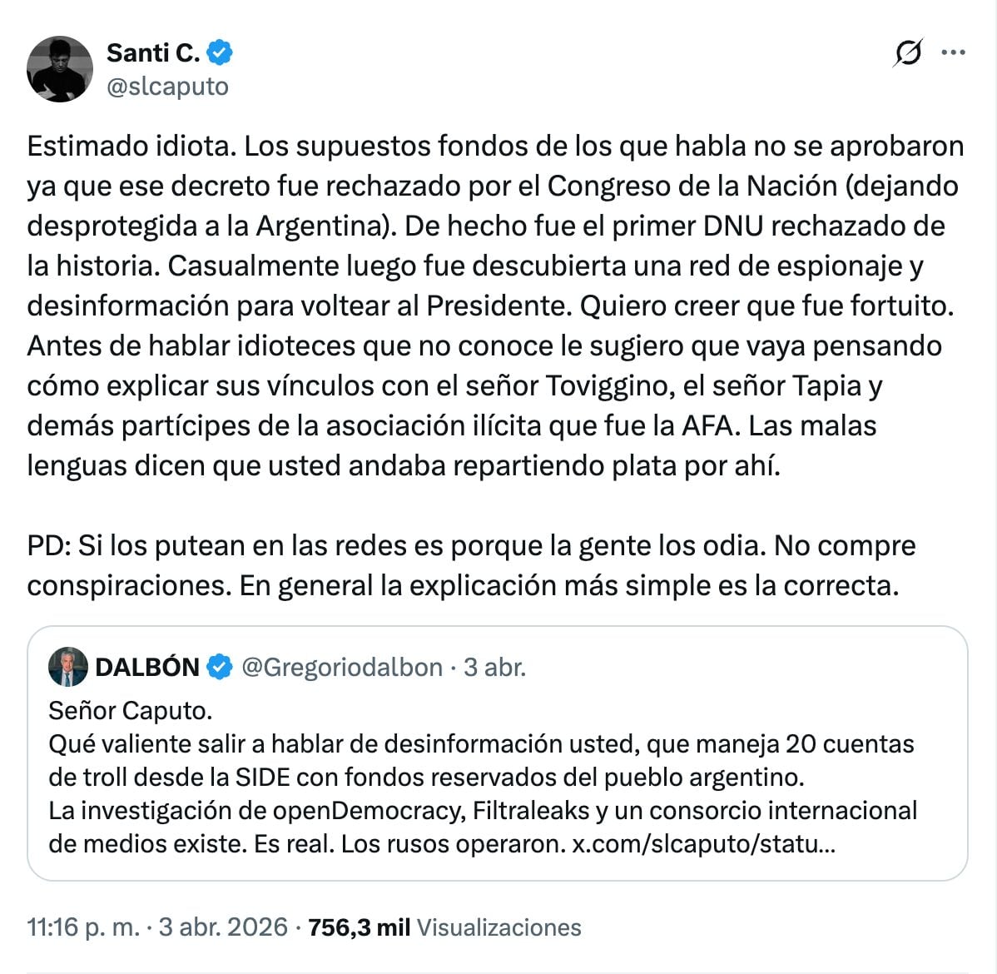Click DALBÓN's blue verified badge

(218, 666)
